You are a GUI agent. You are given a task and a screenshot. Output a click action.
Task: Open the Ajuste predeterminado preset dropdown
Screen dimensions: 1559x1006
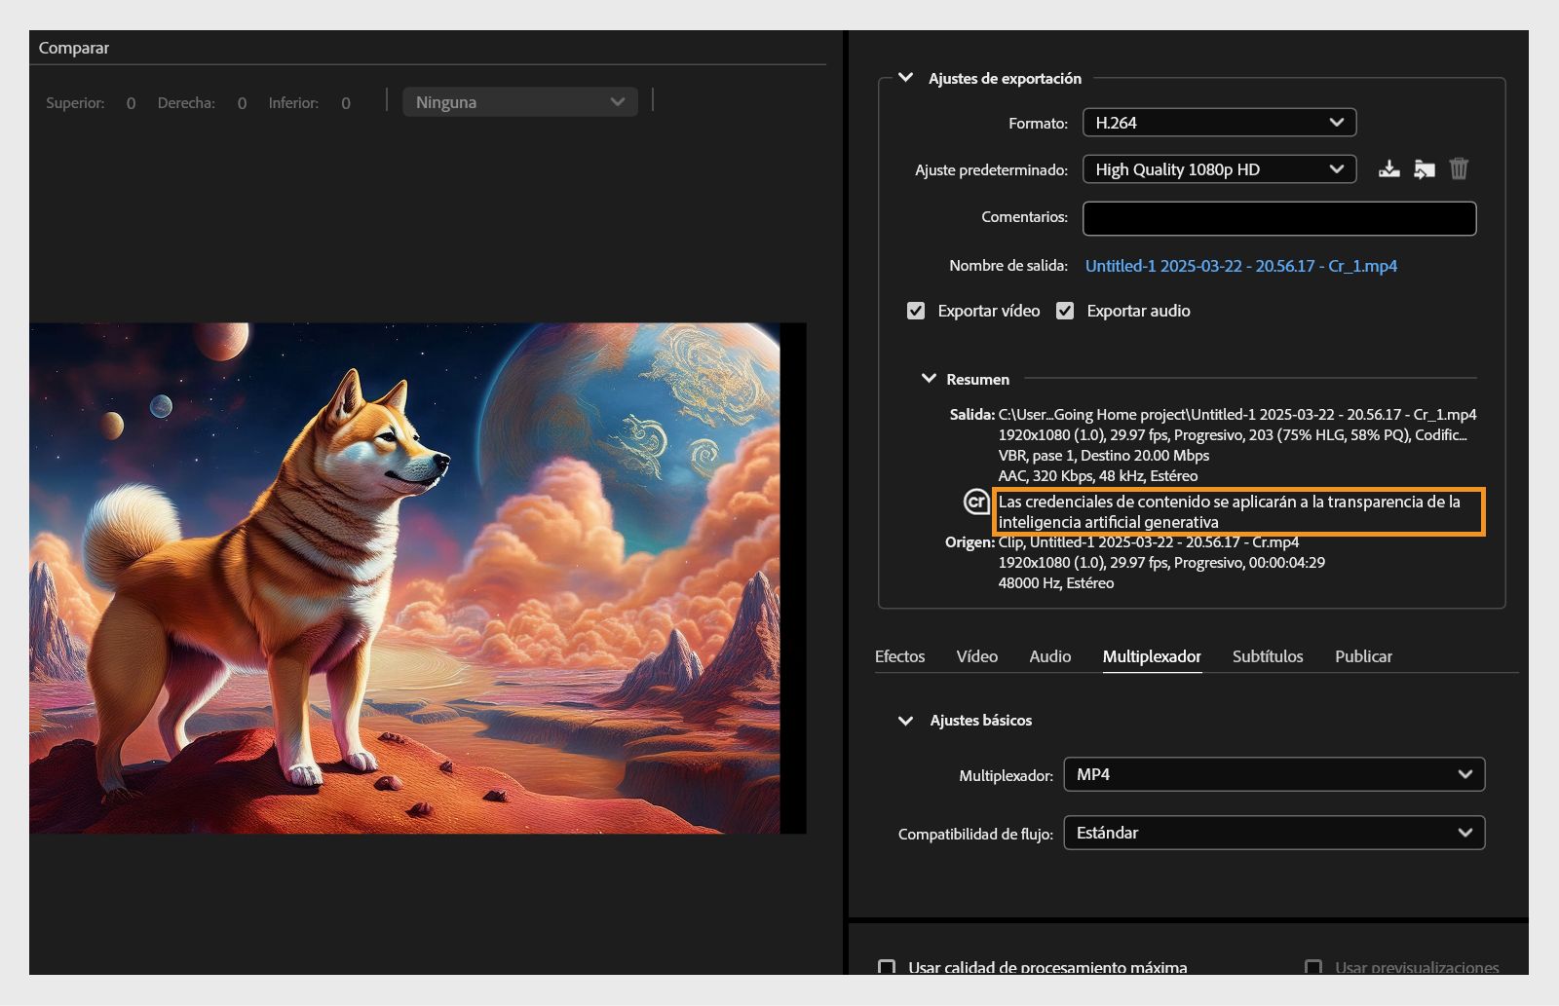(x=1219, y=168)
